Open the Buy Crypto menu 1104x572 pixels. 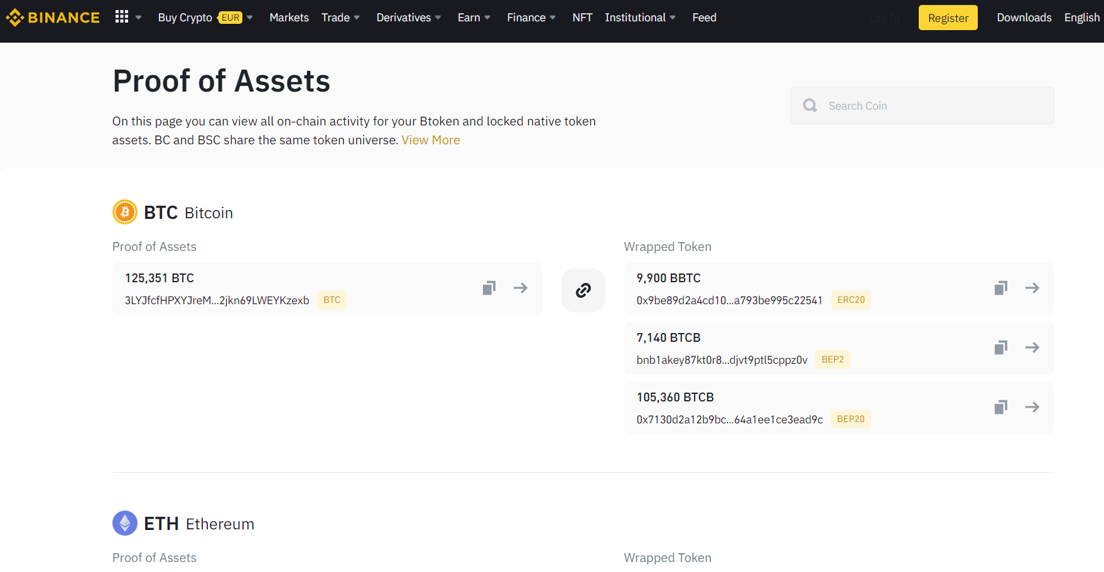pyautogui.click(x=185, y=18)
